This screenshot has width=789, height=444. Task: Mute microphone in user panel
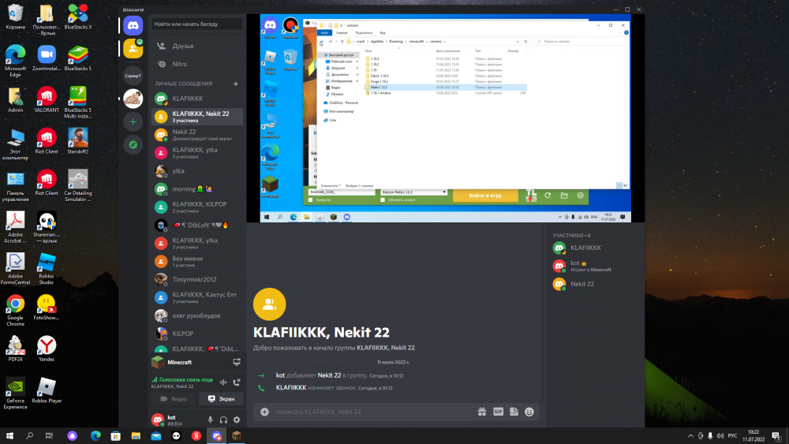(211, 420)
